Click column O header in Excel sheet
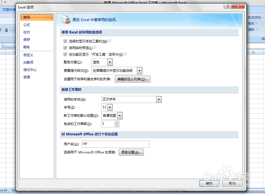The image size is (265, 194). point(253,52)
